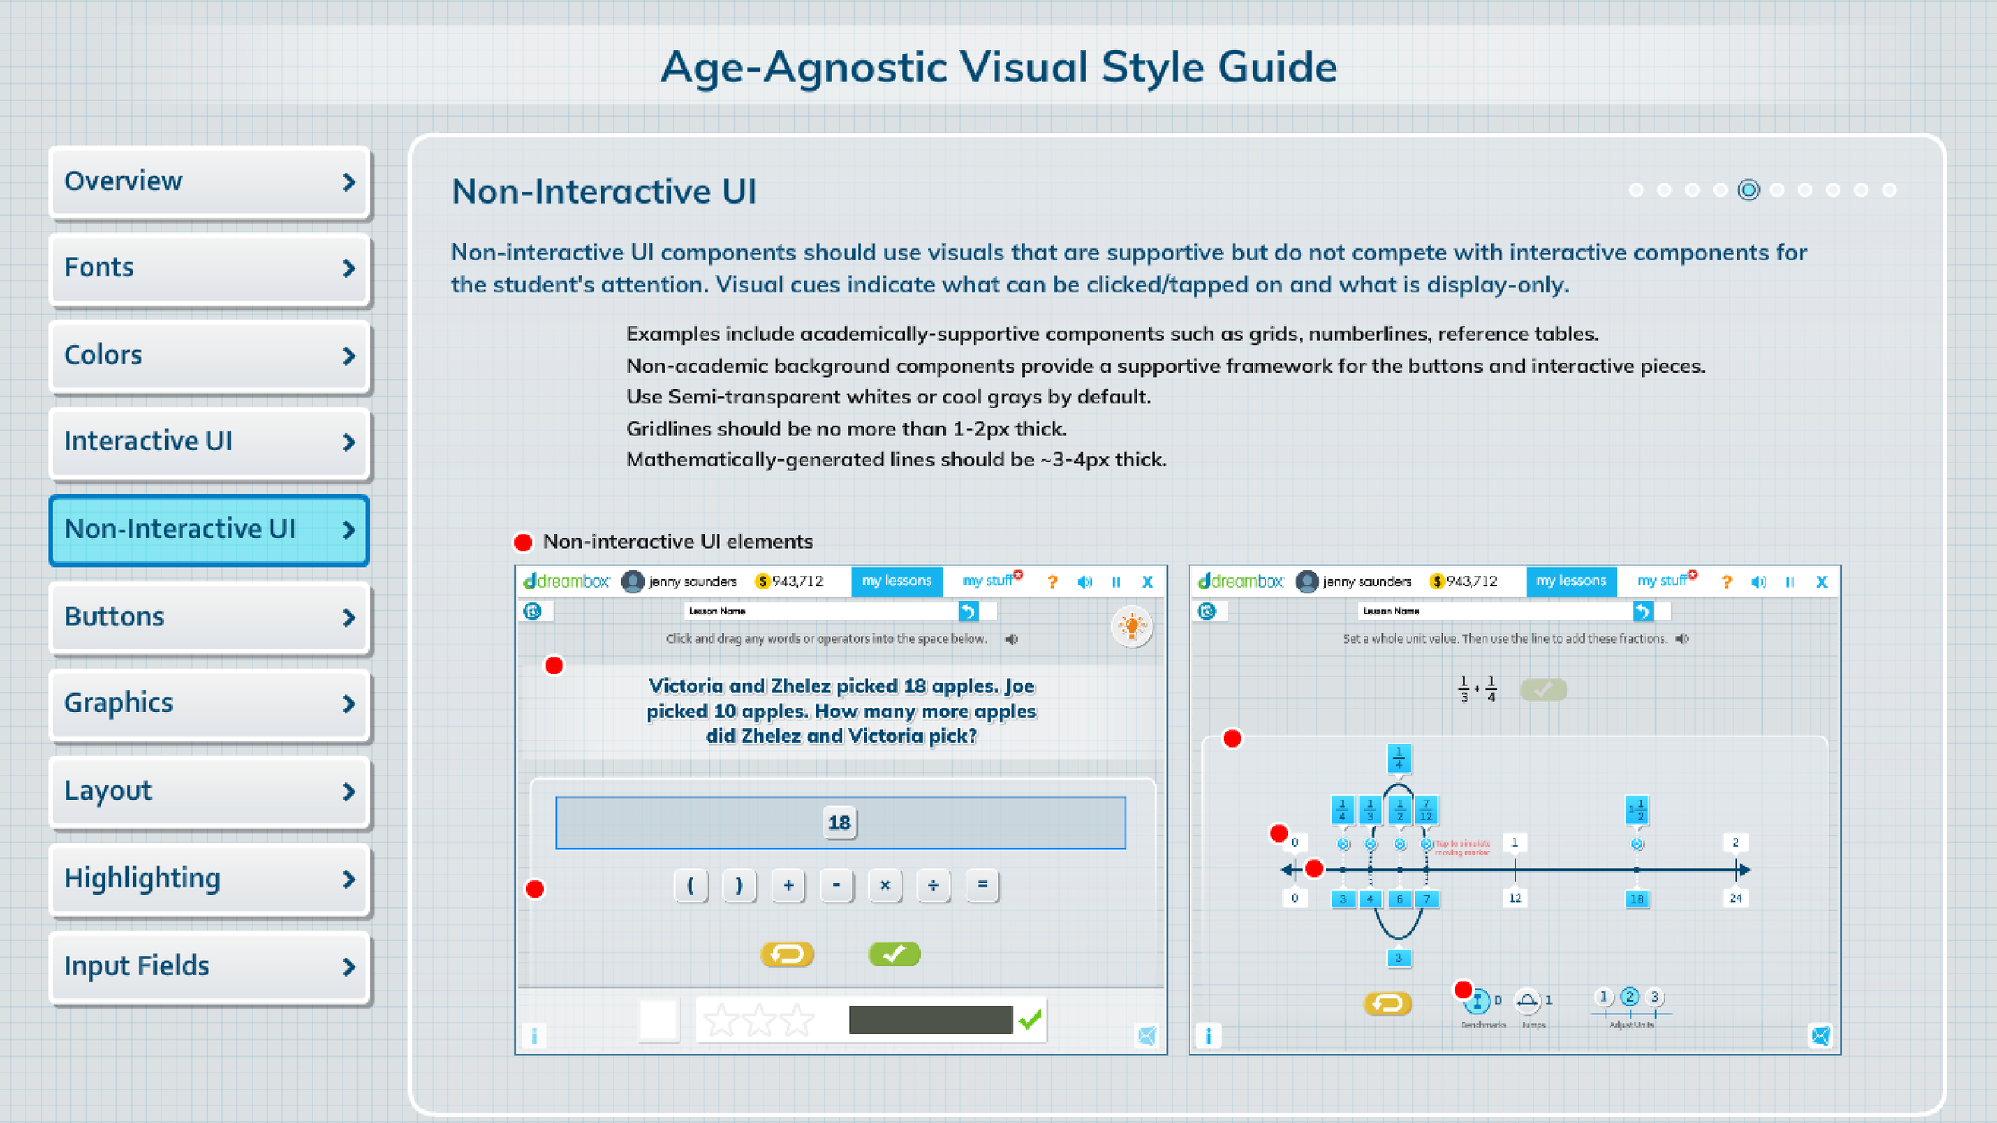The image size is (1997, 1123).
Task: Click the gold coin icon in the apples lesson
Action: pos(763,581)
